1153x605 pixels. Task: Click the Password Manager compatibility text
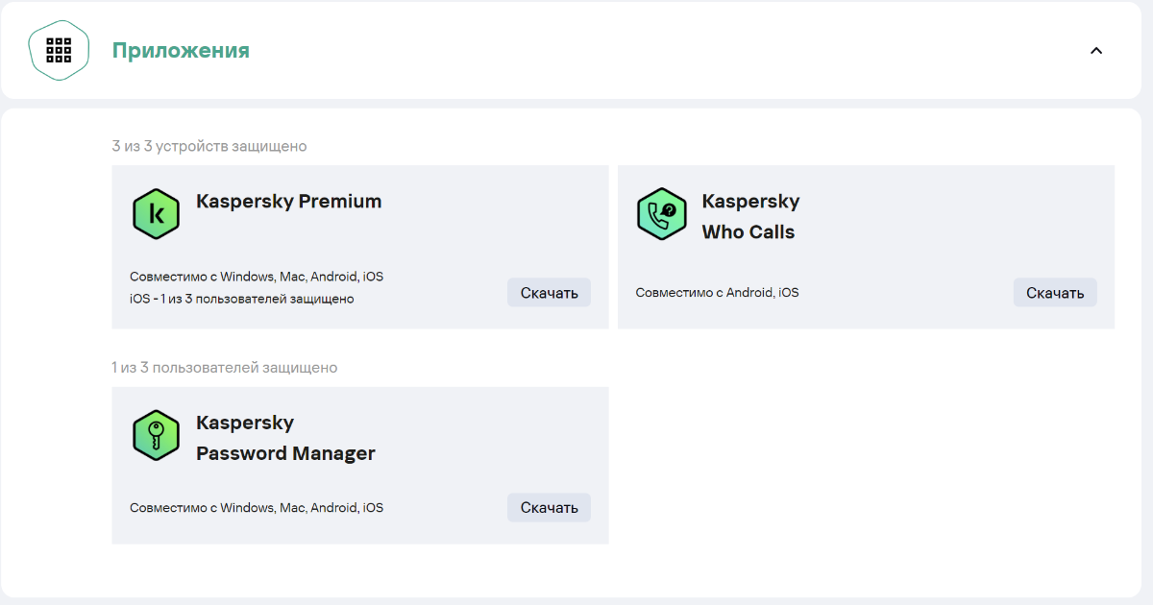[257, 508]
